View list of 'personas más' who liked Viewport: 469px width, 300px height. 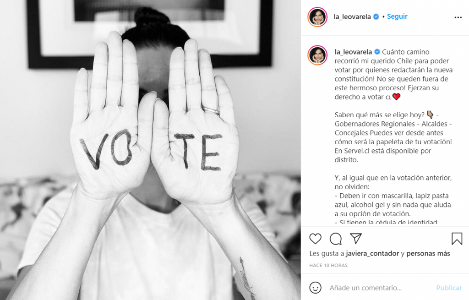tap(428, 254)
